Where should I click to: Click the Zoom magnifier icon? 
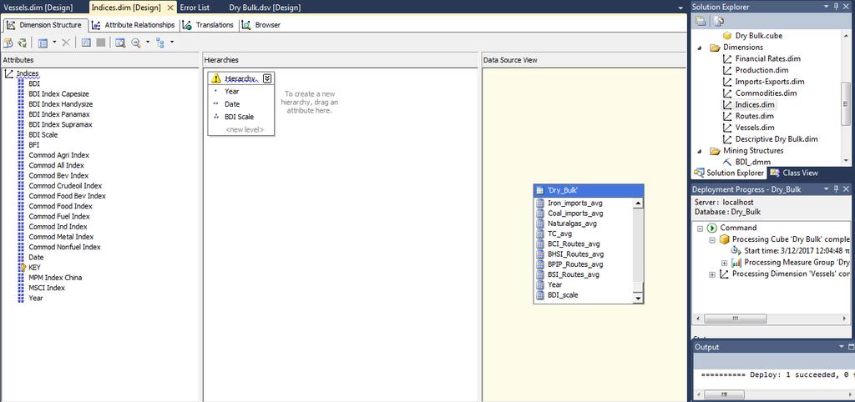(136, 43)
